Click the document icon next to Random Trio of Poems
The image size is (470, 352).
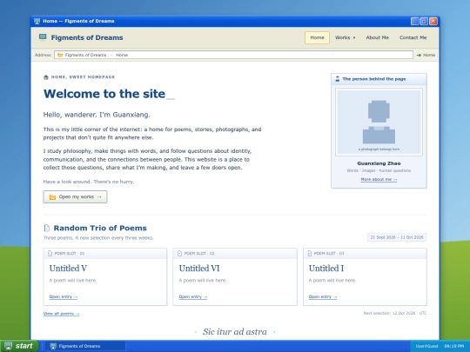[47, 228]
